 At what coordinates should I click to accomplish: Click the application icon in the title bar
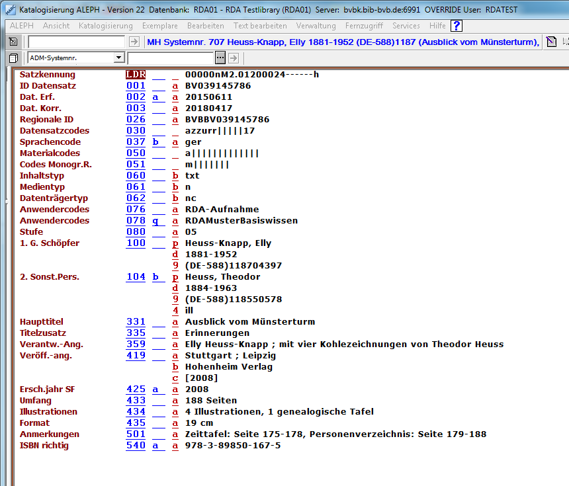(9, 9)
